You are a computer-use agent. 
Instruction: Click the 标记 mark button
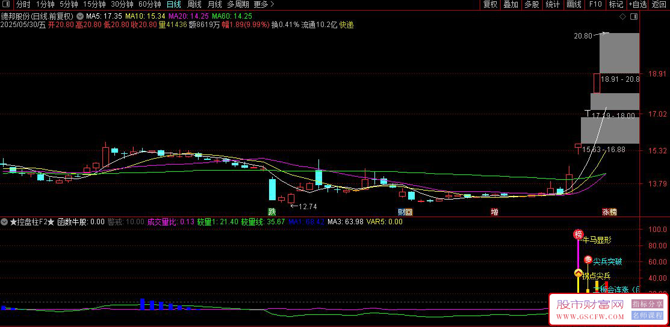[x=616, y=5]
